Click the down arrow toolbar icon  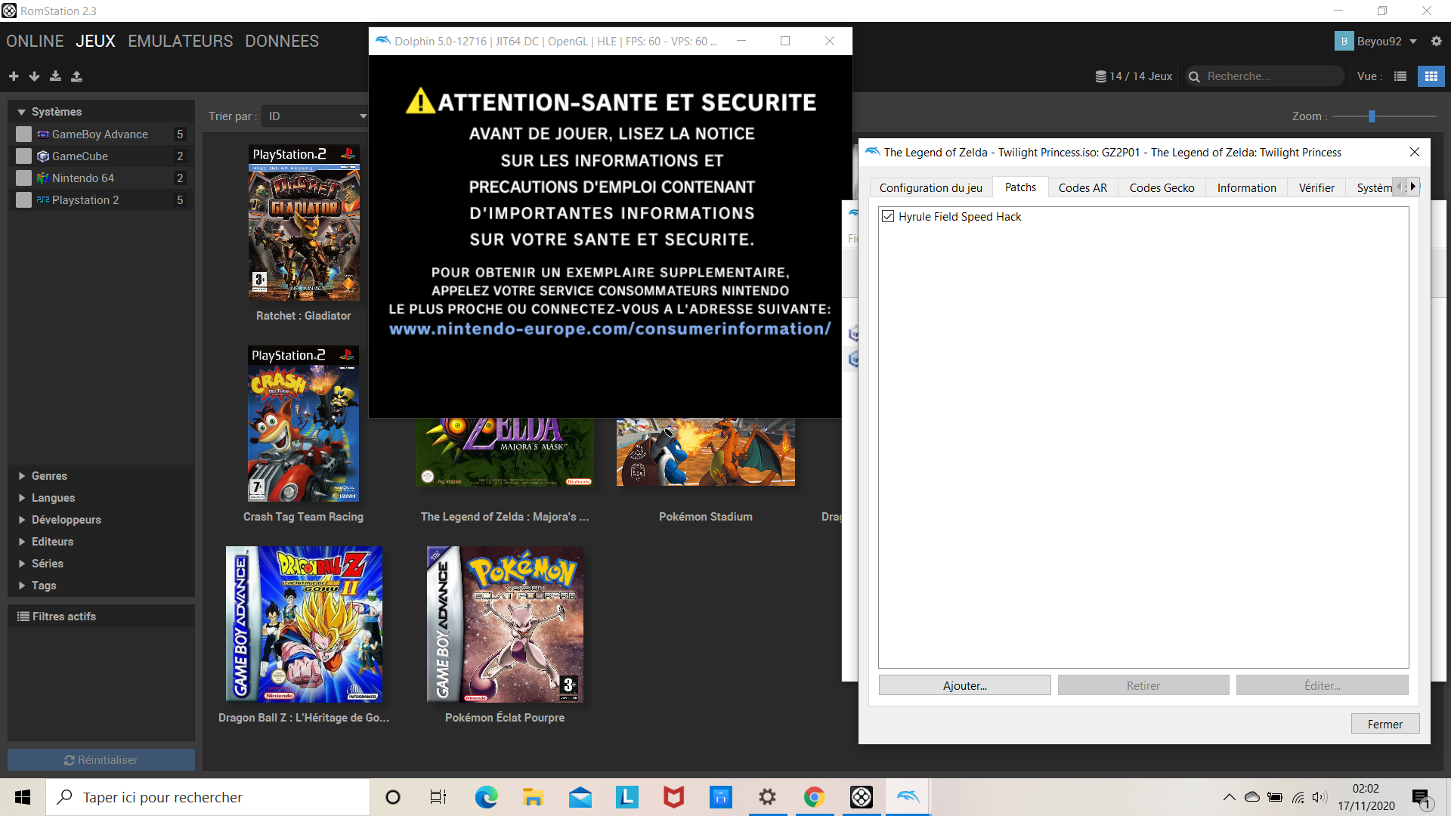(x=34, y=76)
